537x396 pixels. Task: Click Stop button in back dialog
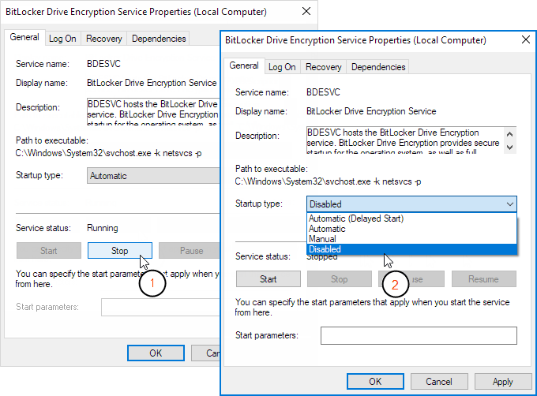tap(120, 251)
